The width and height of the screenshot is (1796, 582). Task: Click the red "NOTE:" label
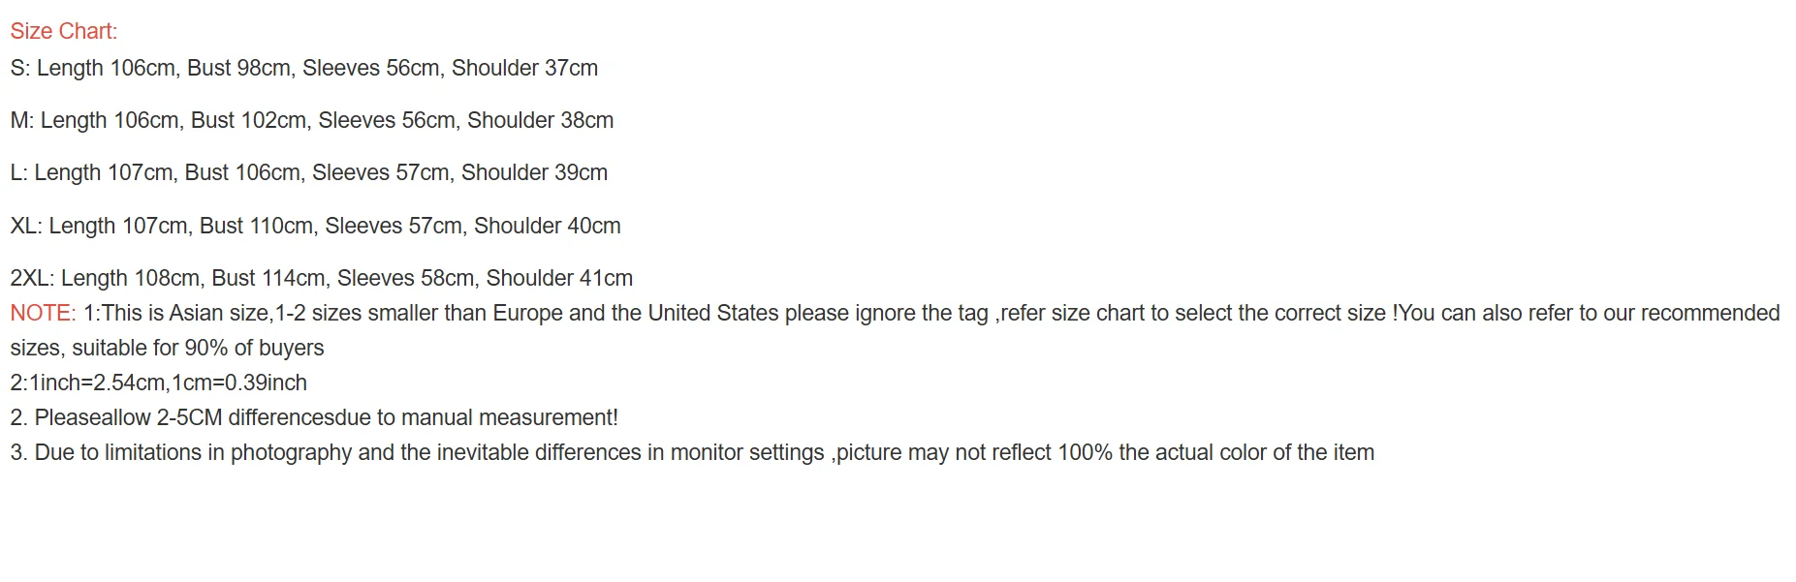click(43, 313)
